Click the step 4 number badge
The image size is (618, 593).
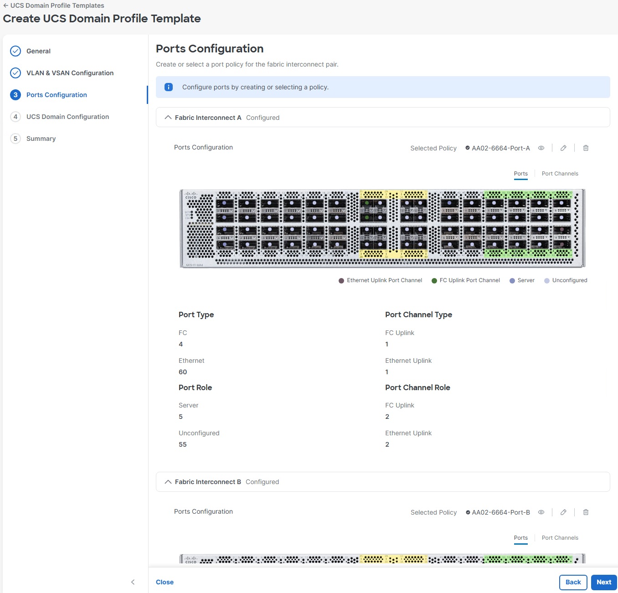[15, 117]
